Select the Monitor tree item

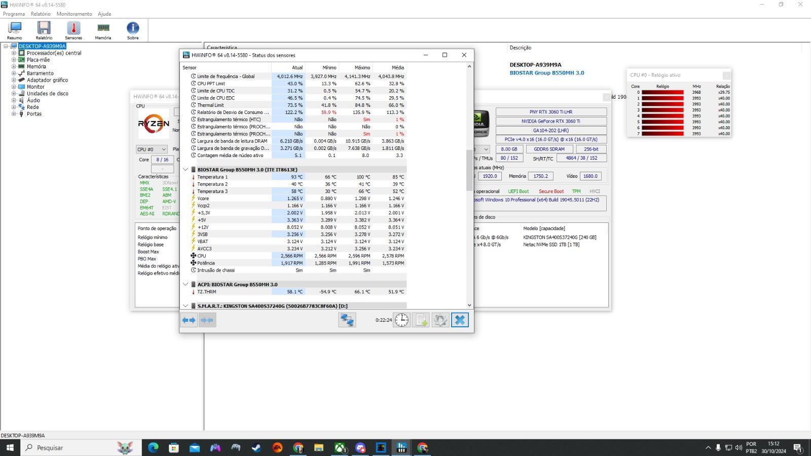pyautogui.click(x=35, y=87)
